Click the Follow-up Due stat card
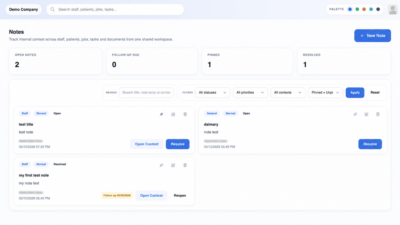 click(x=152, y=61)
